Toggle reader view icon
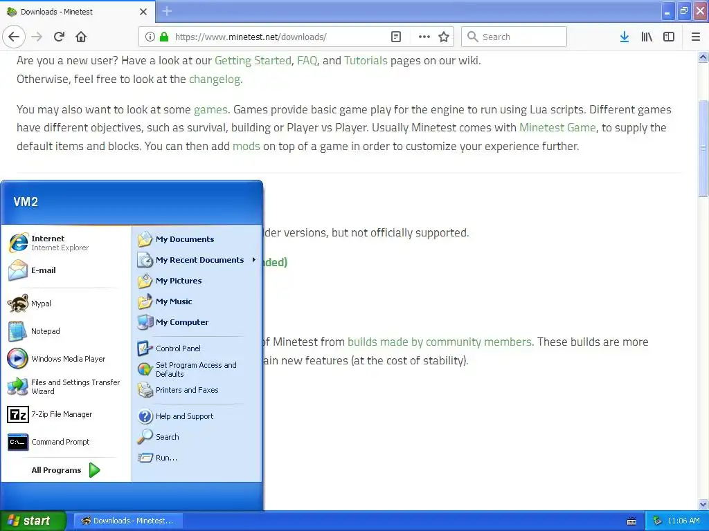 pyautogui.click(x=395, y=37)
